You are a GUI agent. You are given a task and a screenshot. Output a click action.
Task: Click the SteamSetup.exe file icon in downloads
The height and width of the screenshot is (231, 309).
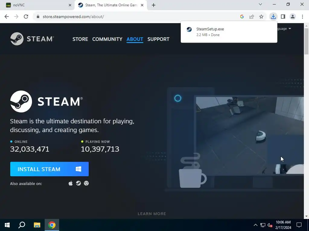(189, 29)
